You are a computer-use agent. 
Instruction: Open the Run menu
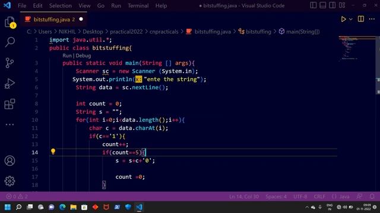click(116, 5)
